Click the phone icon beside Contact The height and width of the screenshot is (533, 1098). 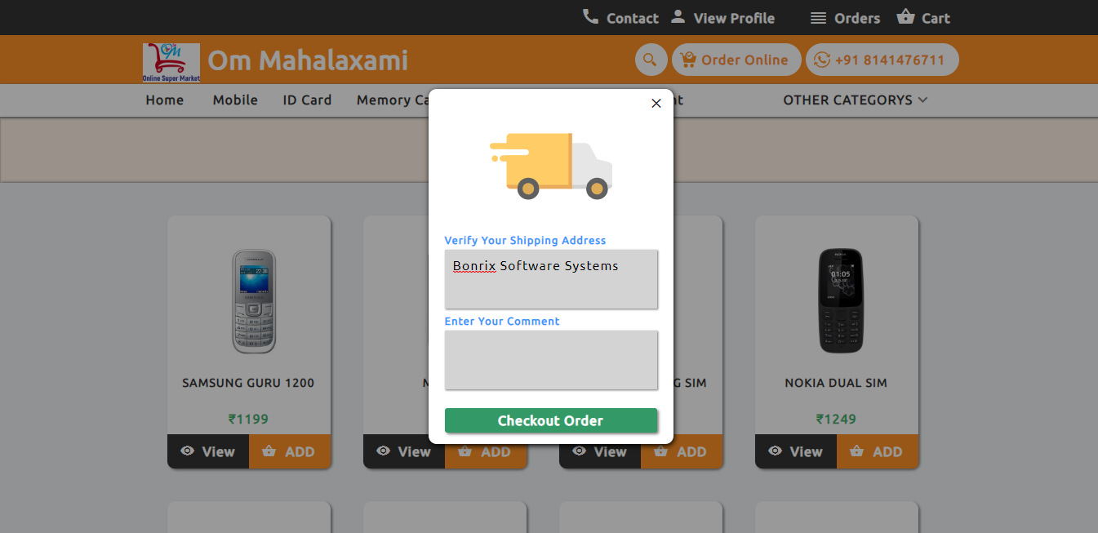(x=590, y=16)
